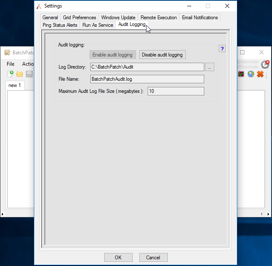Click the BatchPatch app icon in title bar
272x266 pixels.
(7, 52)
